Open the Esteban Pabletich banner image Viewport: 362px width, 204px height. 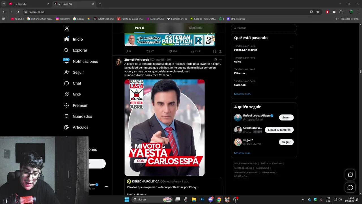pyautogui.click(x=170, y=40)
